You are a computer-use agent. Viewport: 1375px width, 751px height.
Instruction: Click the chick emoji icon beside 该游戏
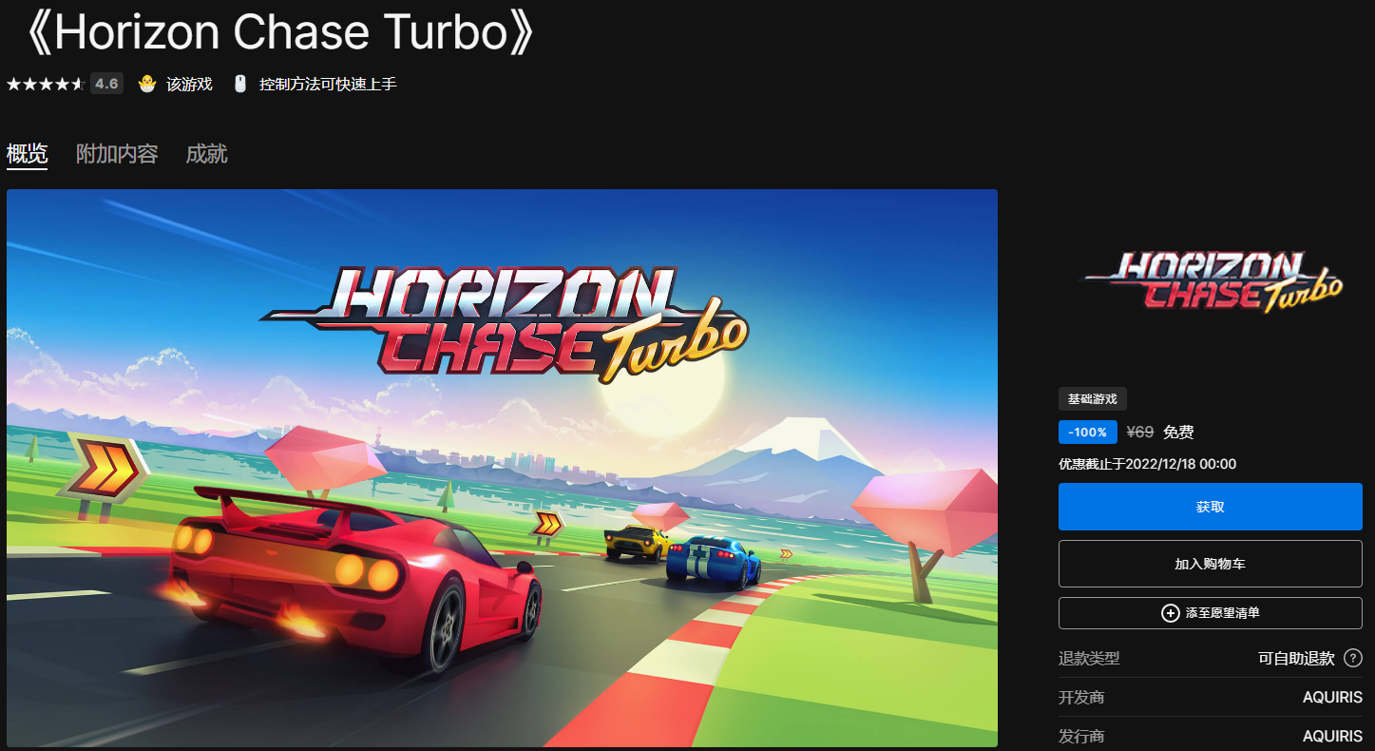coord(146,84)
